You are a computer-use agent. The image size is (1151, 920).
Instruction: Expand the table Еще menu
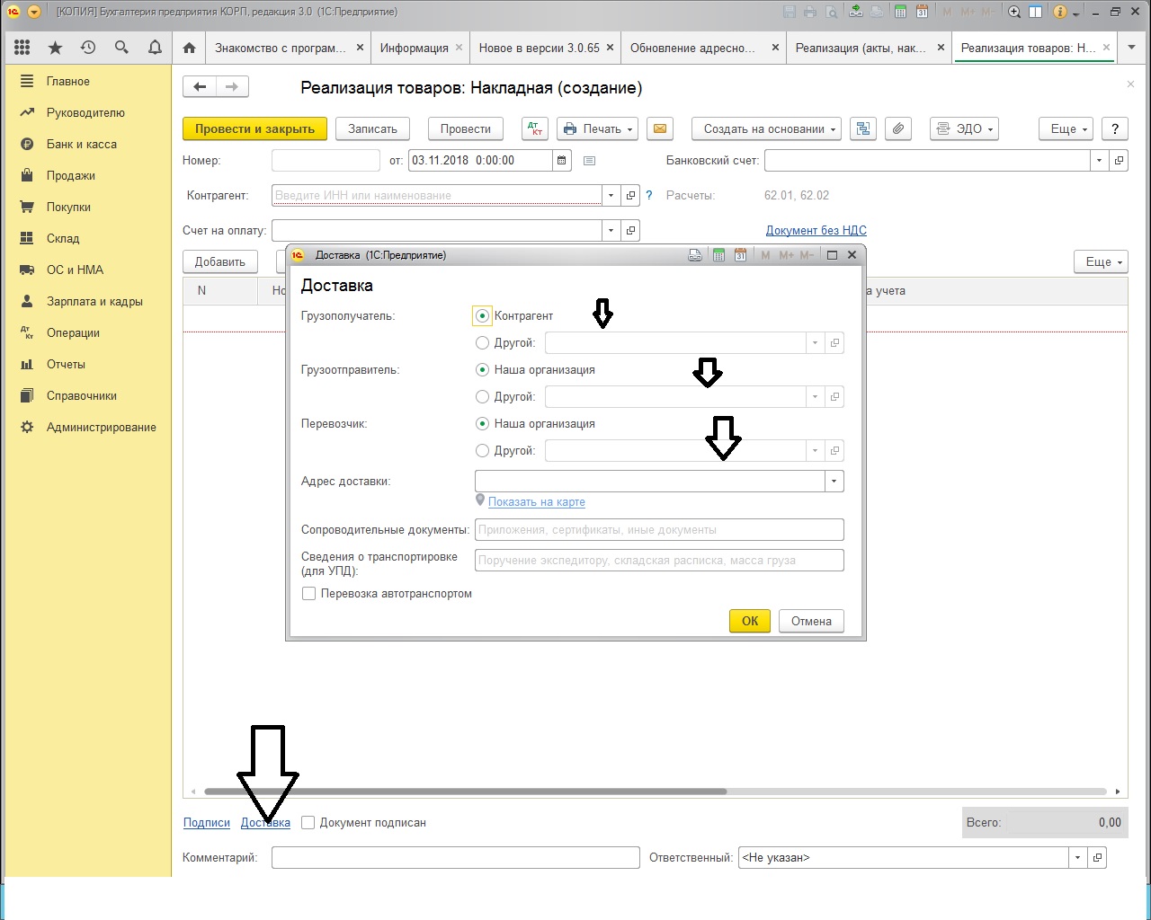tap(1101, 261)
